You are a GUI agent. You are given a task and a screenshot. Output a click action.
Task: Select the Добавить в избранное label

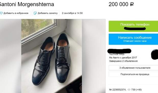(x=16, y=13)
